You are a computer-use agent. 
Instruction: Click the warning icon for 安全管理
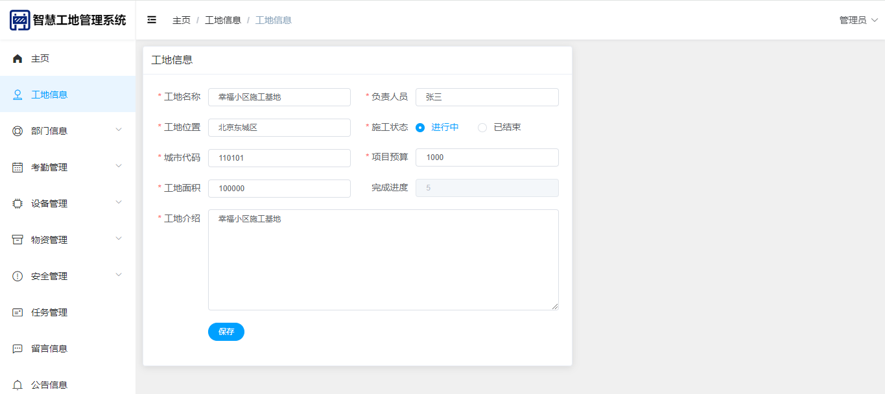click(x=18, y=276)
